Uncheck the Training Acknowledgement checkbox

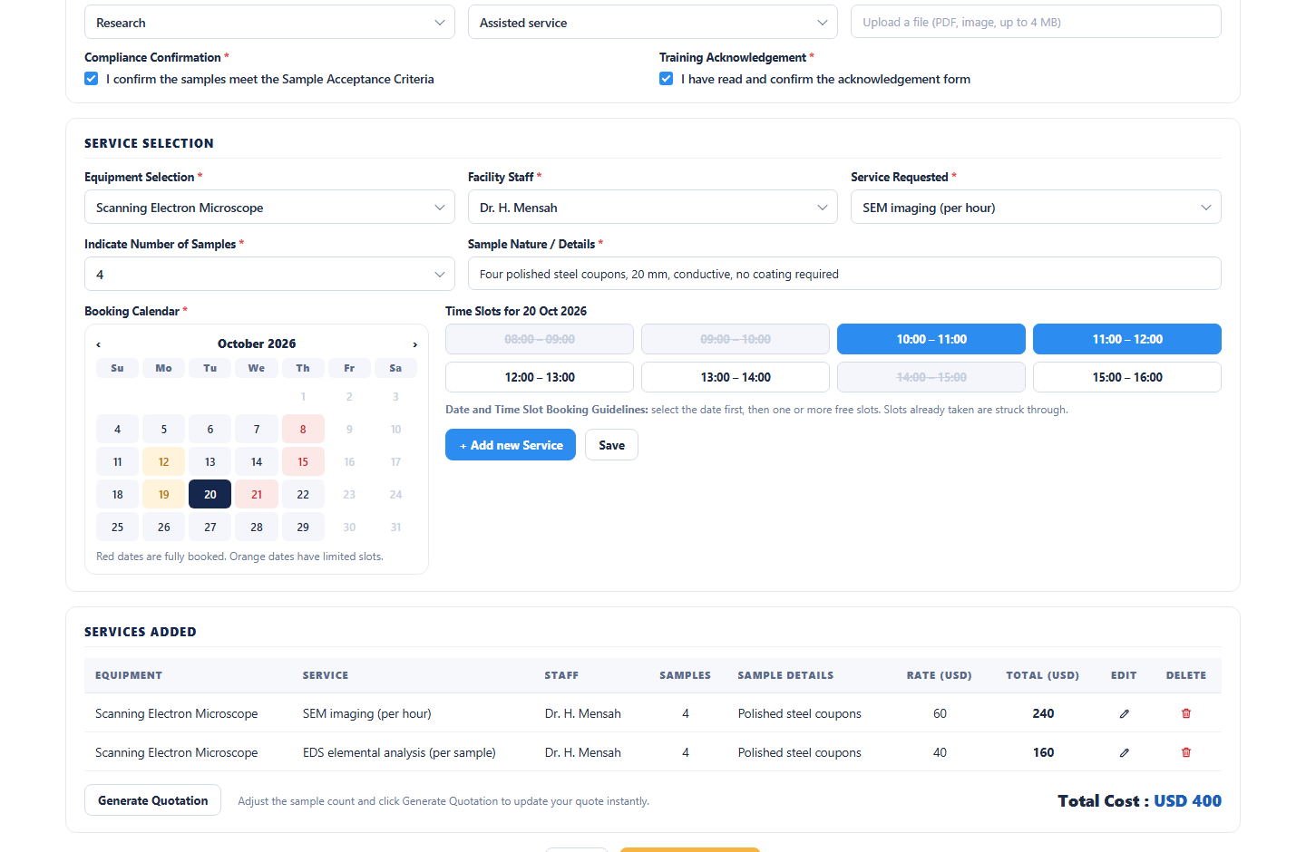pyautogui.click(x=667, y=79)
